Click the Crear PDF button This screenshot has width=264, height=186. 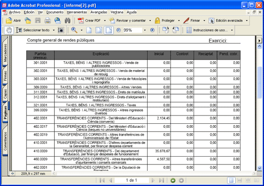tap(89, 21)
